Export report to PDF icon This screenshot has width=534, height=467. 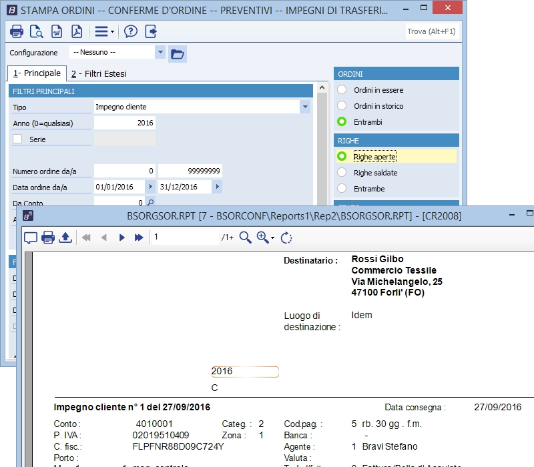click(x=77, y=31)
